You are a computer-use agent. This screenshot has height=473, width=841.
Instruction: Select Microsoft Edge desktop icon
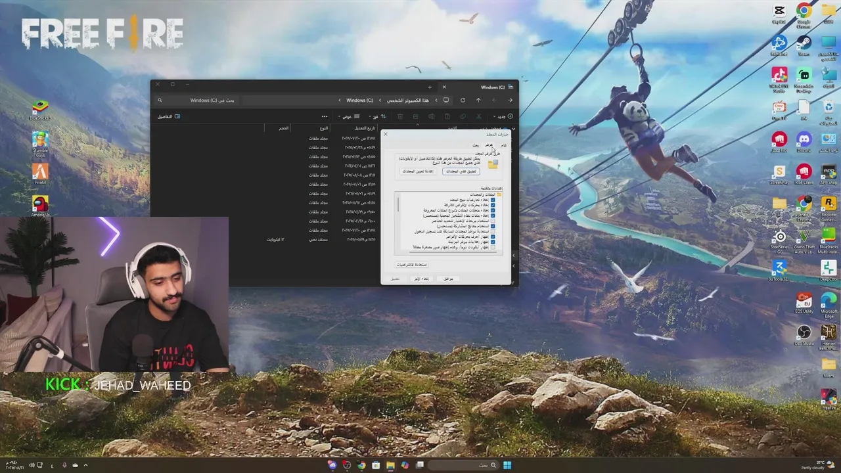pyautogui.click(x=829, y=304)
